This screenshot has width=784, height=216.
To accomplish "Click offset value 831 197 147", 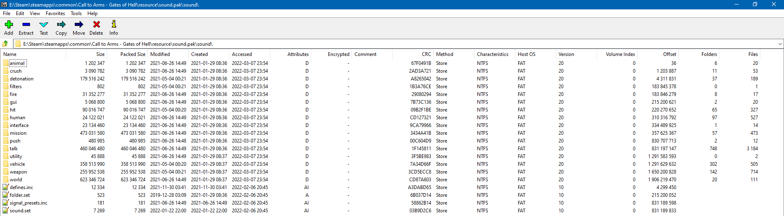I will click(664, 148).
